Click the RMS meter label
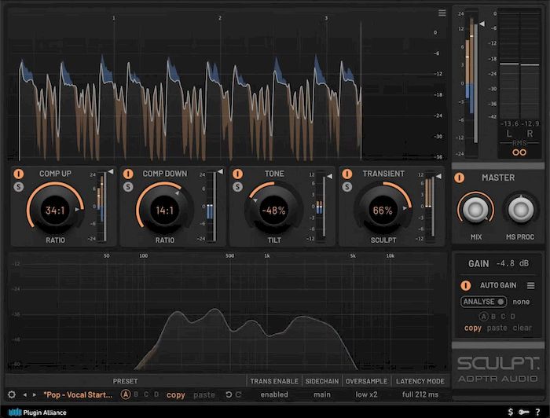 tap(519, 143)
